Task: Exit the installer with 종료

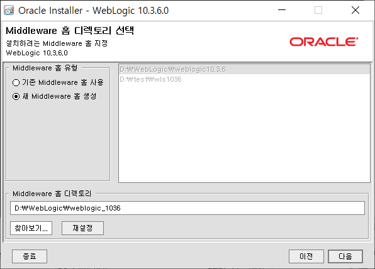Action: (x=30, y=256)
